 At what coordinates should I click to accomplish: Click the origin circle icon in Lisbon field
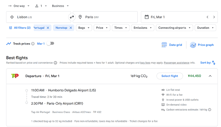coord(12,17)
